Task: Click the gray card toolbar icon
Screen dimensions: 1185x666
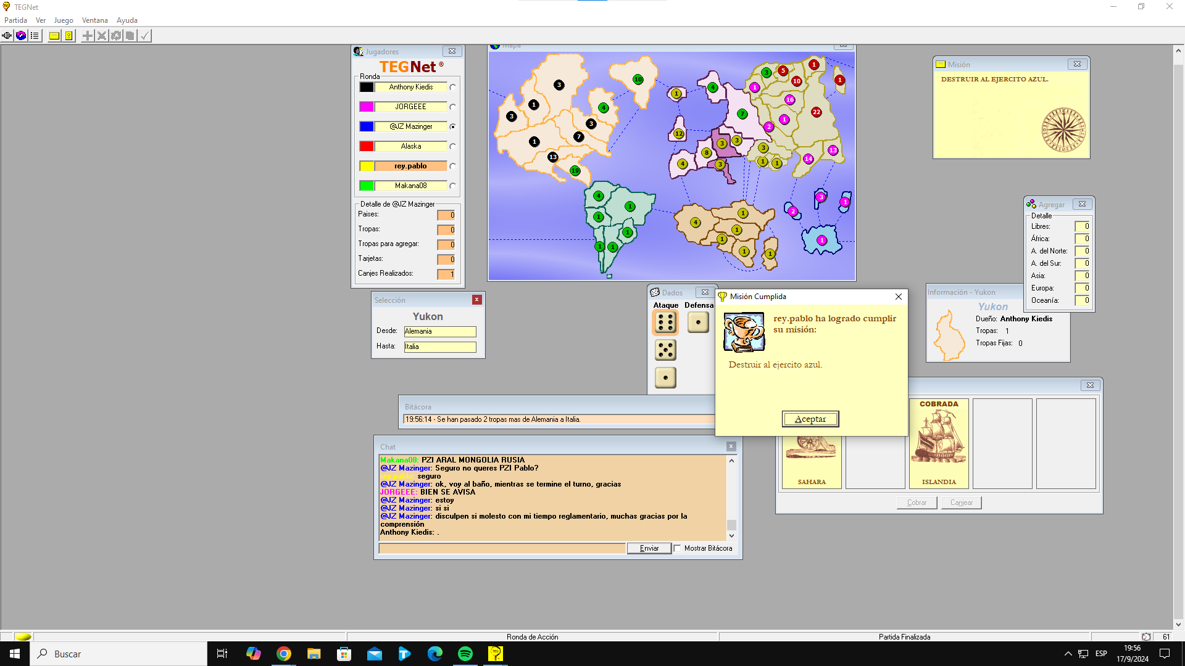Action: (130, 36)
